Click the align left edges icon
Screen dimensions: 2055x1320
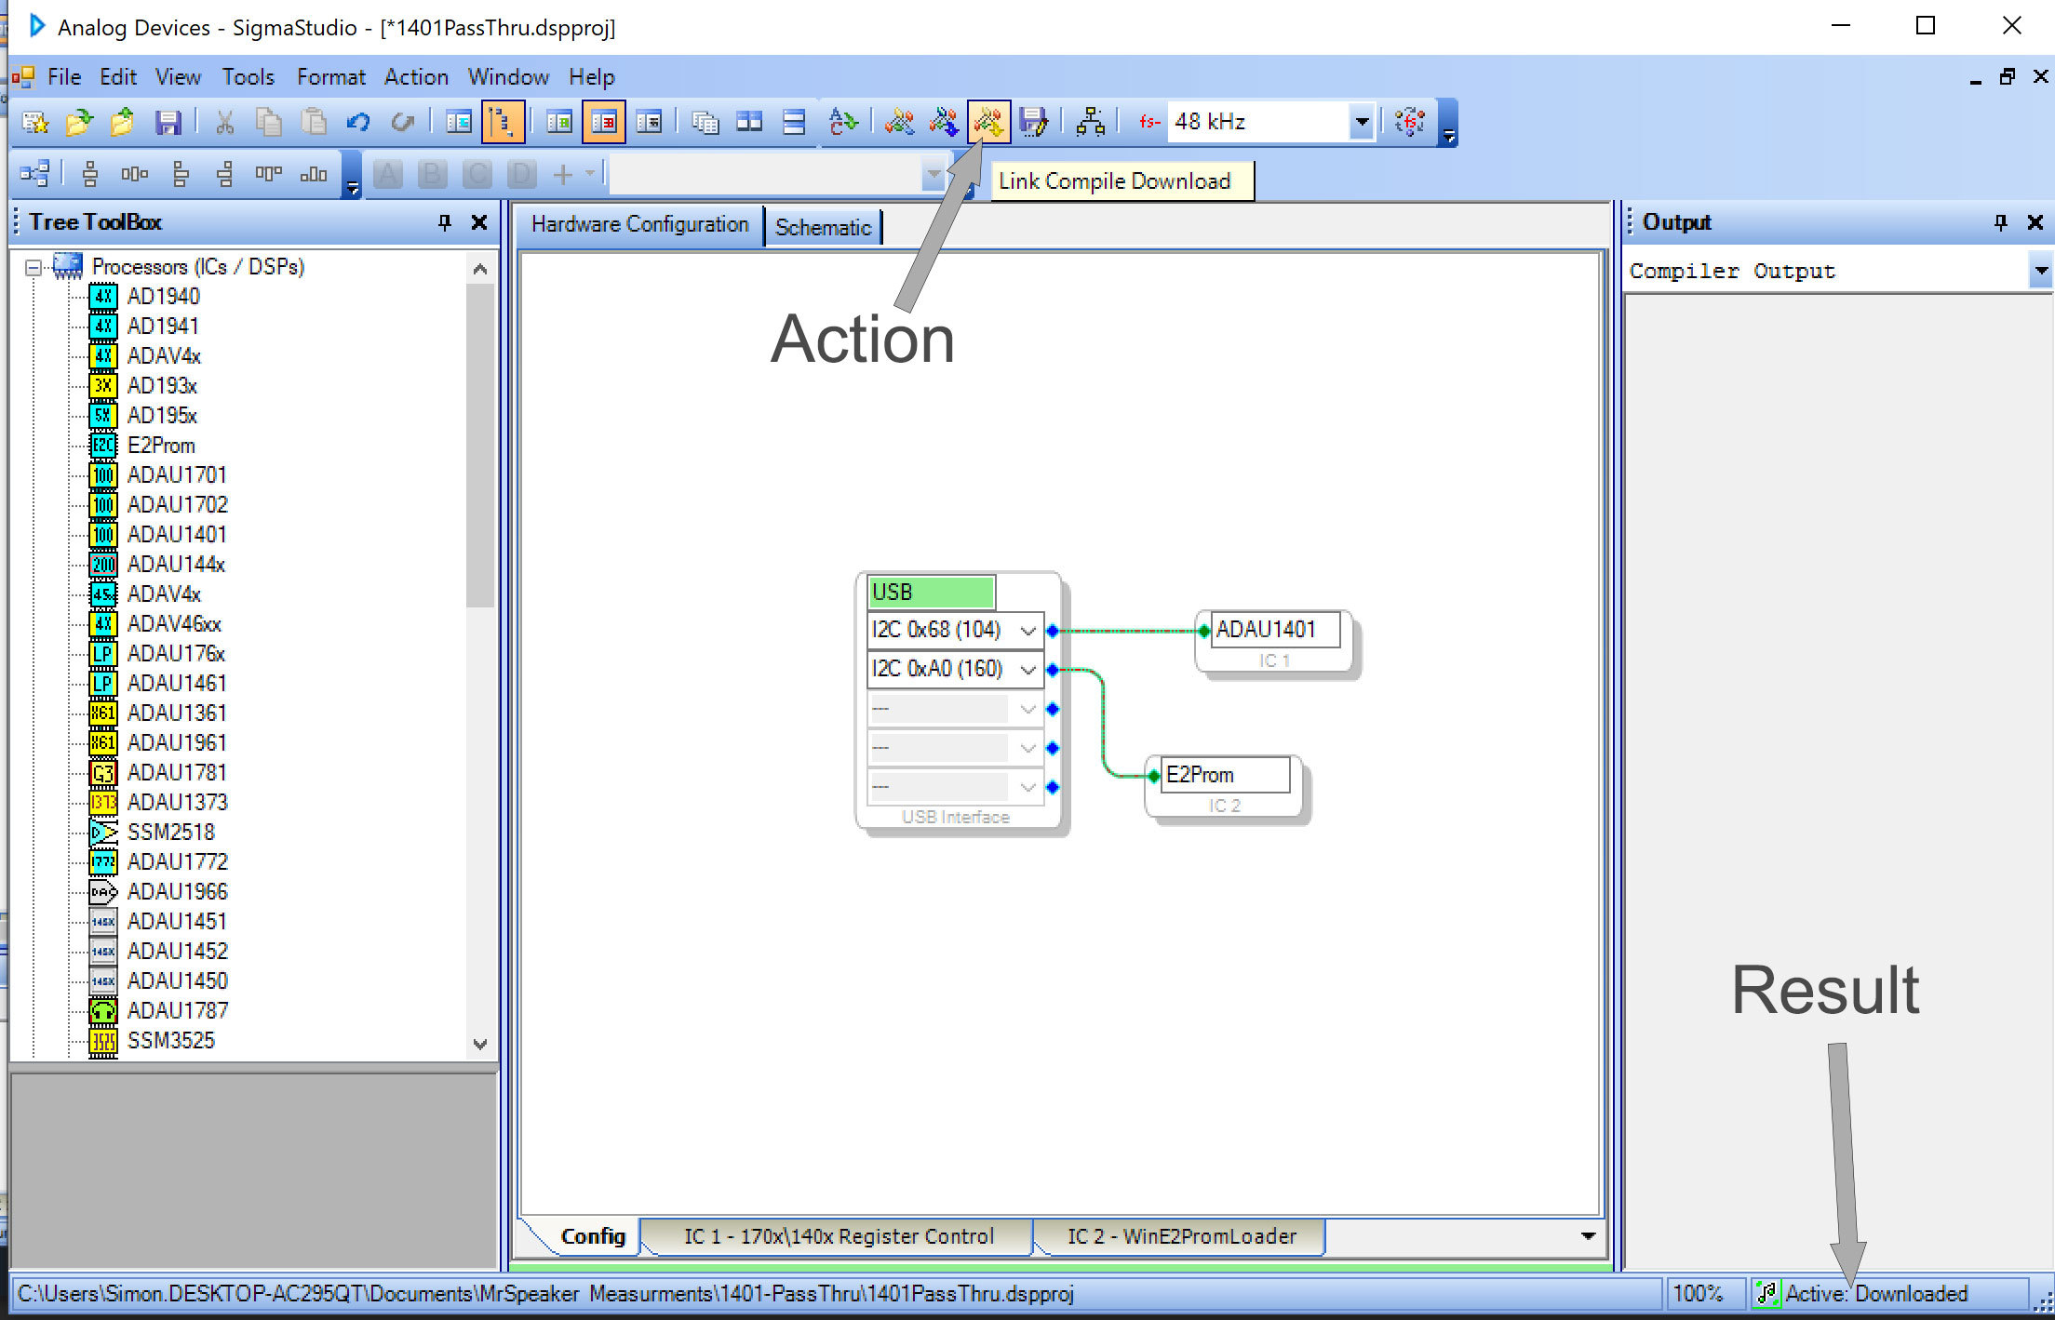click(181, 174)
